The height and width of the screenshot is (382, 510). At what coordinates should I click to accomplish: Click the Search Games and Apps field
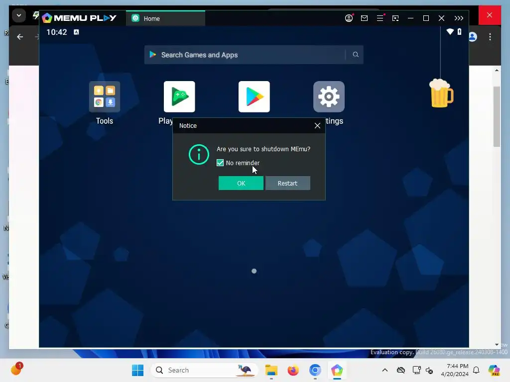pyautogui.click(x=254, y=55)
